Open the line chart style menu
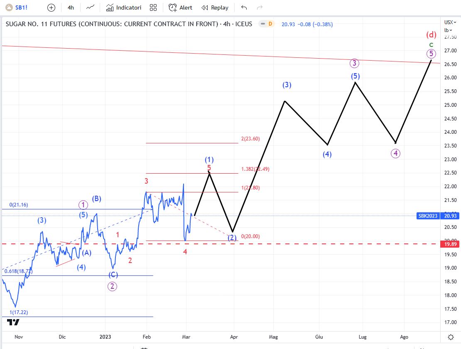The height and width of the screenshot is (349, 461). [90, 7]
